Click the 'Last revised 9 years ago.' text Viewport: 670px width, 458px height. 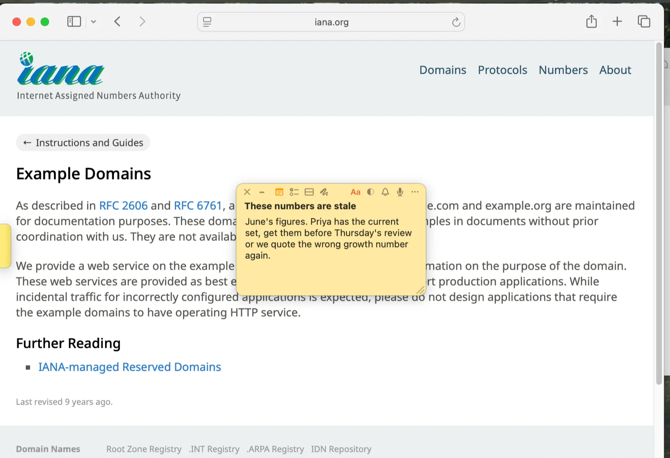click(x=64, y=402)
